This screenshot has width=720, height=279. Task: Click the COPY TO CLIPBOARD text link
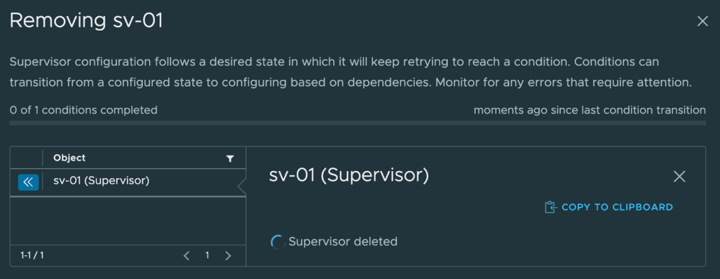(x=617, y=207)
